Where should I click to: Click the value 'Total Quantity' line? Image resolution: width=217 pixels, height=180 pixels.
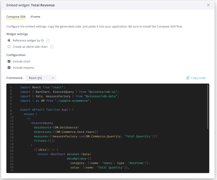(x=100, y=167)
